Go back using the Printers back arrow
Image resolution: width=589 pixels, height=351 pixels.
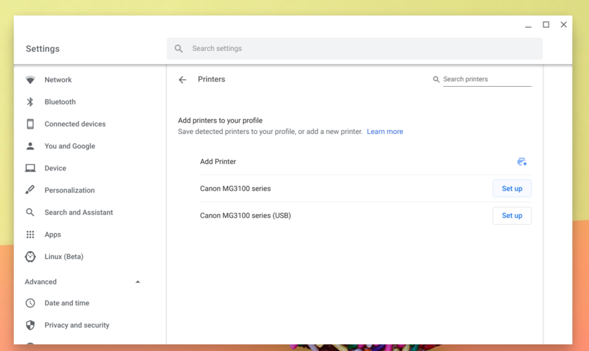coord(182,80)
